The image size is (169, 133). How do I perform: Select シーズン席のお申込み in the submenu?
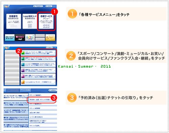pos(43,117)
